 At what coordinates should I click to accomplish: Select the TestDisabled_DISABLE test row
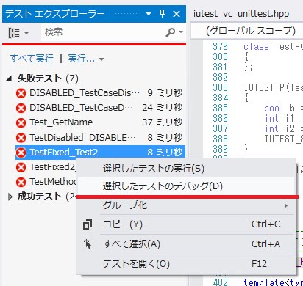100,138
